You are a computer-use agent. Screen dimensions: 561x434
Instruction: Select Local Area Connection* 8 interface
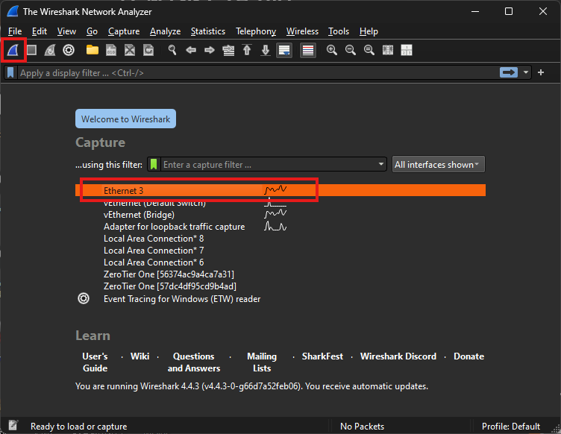[x=280, y=239]
